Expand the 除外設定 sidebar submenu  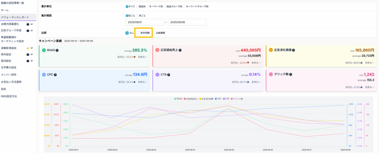pyautogui.click(x=32, y=54)
